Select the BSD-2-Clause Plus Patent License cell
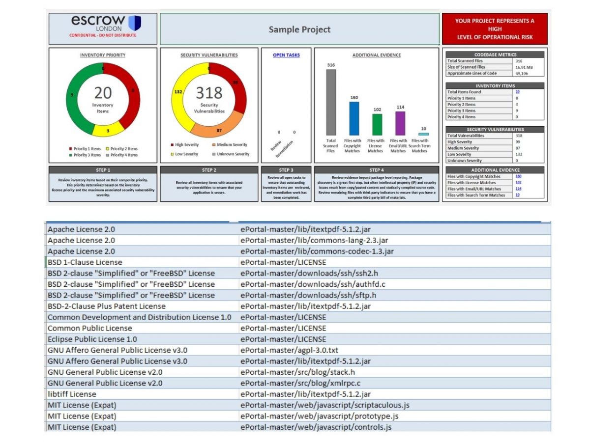Viewport: 590px width, 442px height. click(142, 306)
